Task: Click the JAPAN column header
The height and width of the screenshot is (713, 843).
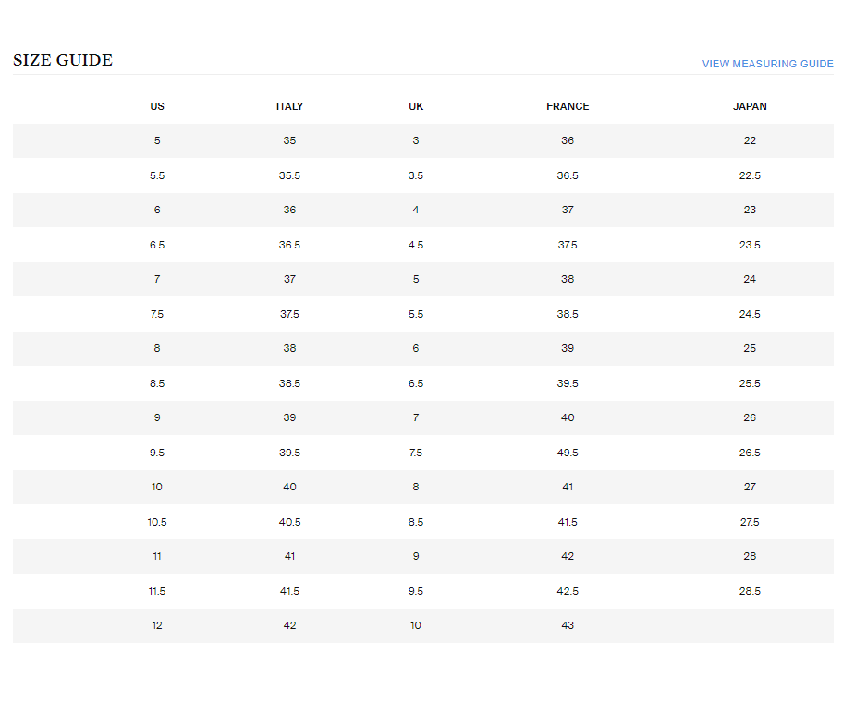Action: click(x=750, y=106)
